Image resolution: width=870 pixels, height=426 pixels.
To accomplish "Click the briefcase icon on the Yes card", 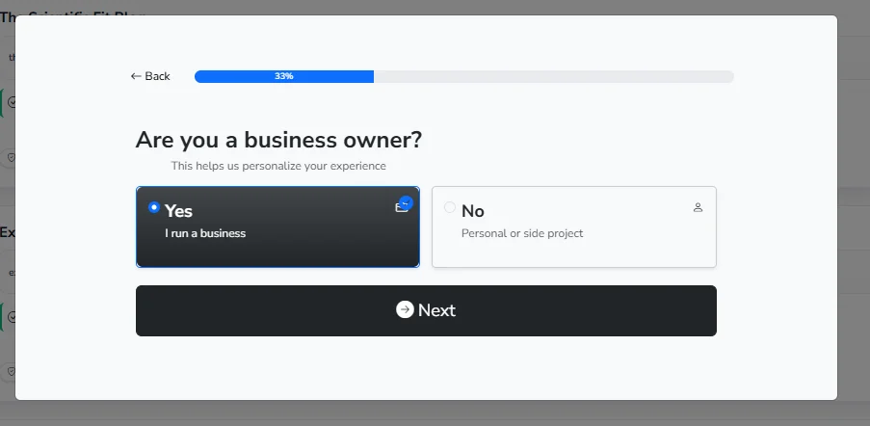I will point(401,208).
